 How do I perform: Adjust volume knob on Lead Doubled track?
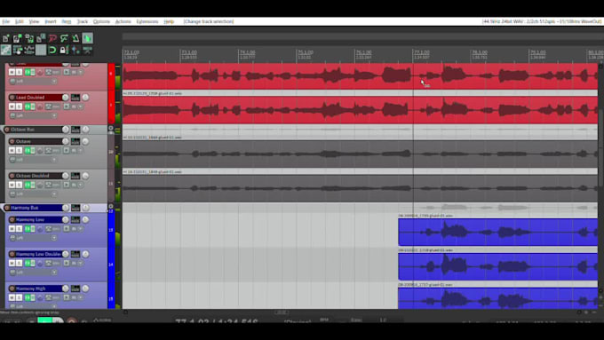pyautogui.click(x=66, y=98)
